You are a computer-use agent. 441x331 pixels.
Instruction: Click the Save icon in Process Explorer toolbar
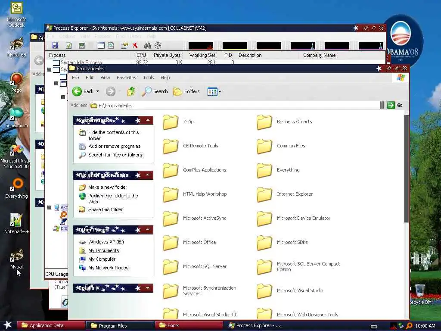(x=55, y=46)
